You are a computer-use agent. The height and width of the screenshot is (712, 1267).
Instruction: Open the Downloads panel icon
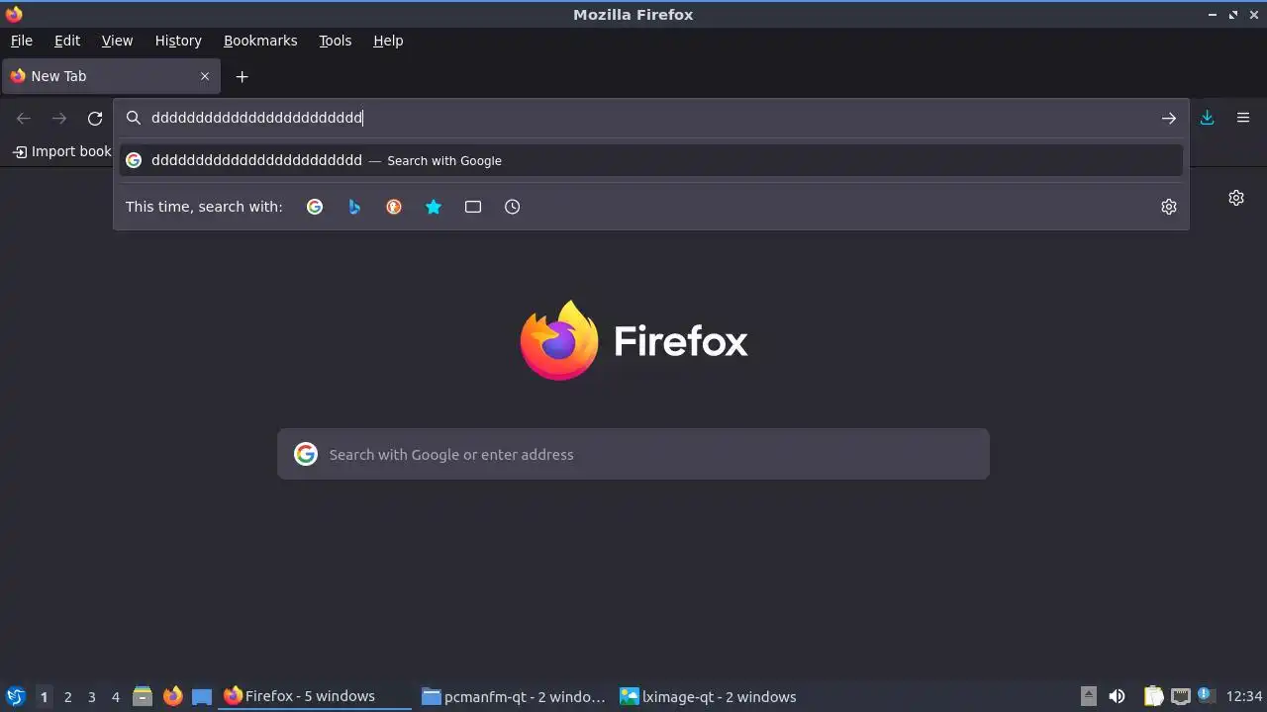click(x=1208, y=118)
